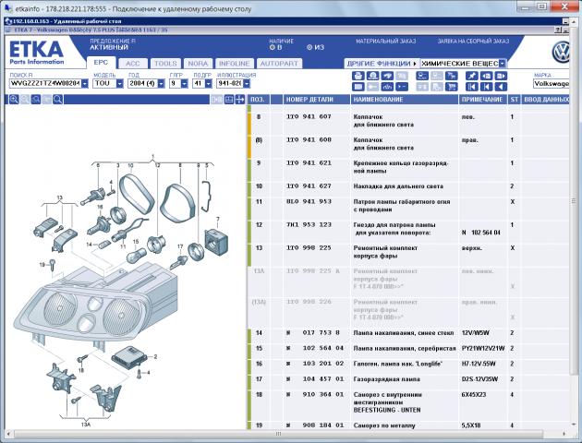The height and width of the screenshot is (443, 582).
Task: Click the right arrow of the horizontal scrollbar
Action: click(564, 434)
